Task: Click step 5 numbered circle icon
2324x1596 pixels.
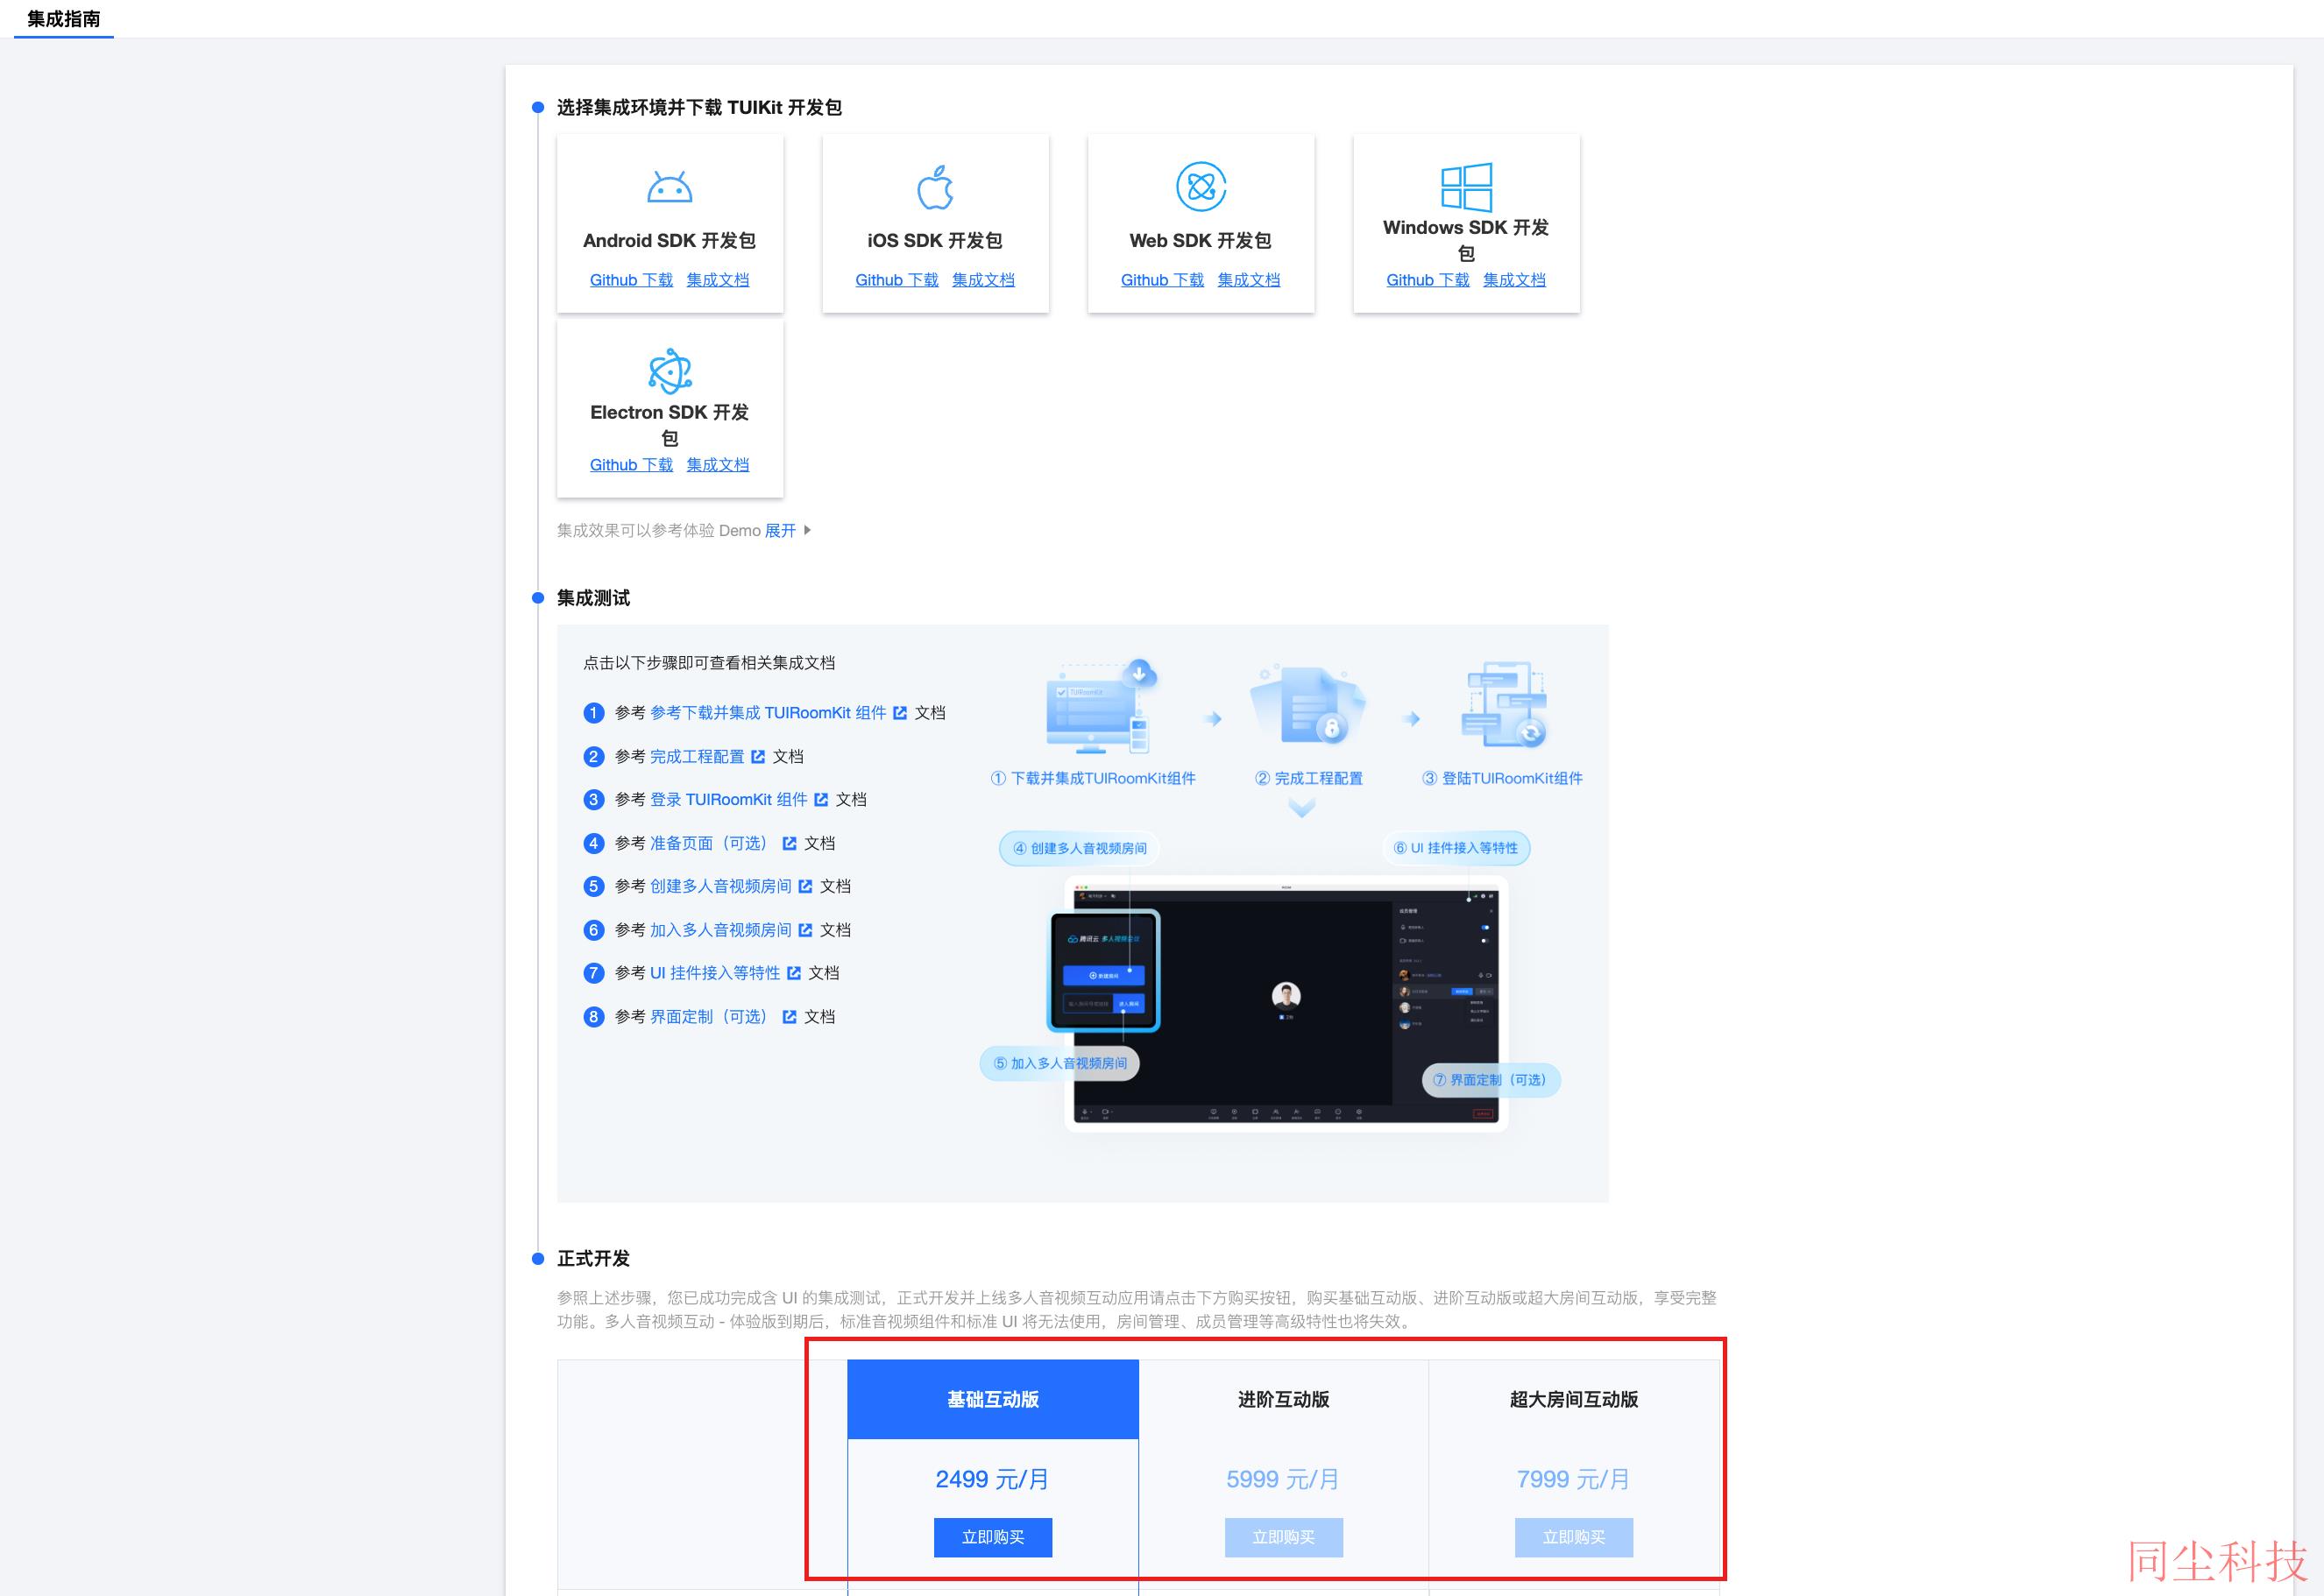Action: 593,887
